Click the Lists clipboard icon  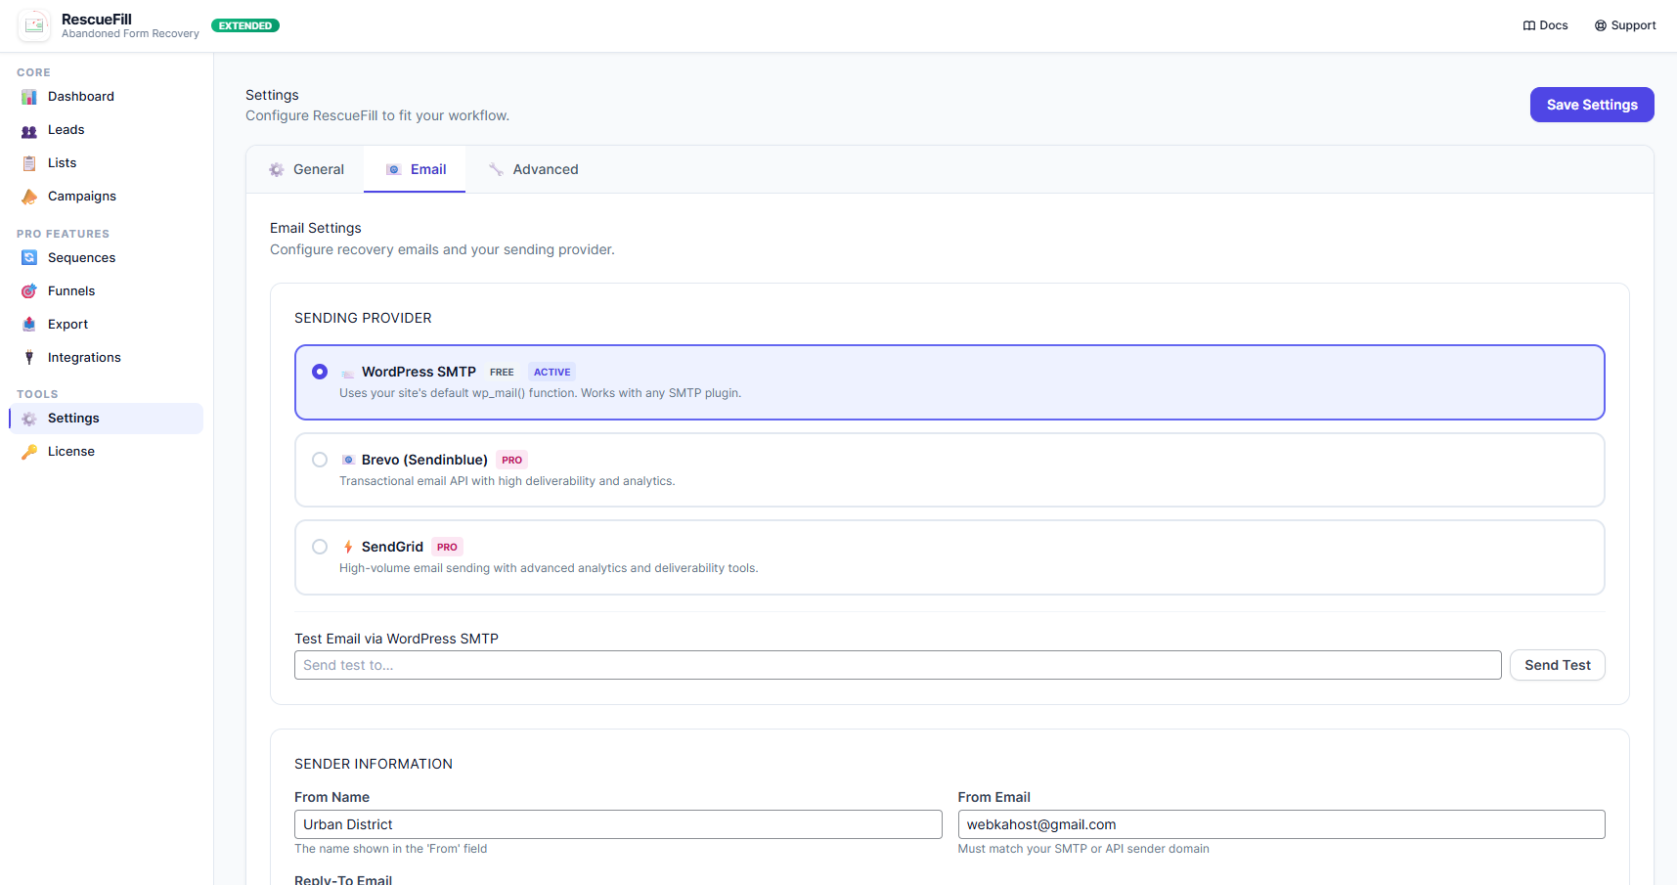point(29,162)
